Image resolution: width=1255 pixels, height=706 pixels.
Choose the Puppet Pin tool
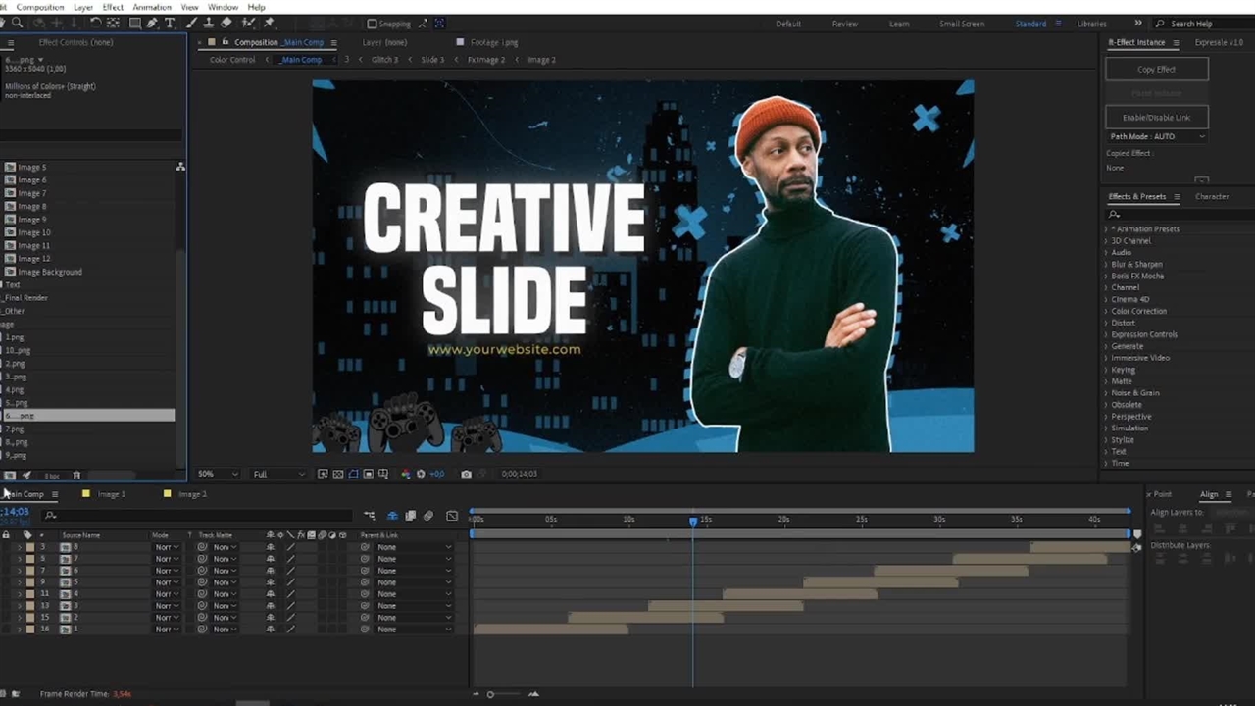pyautogui.click(x=269, y=23)
